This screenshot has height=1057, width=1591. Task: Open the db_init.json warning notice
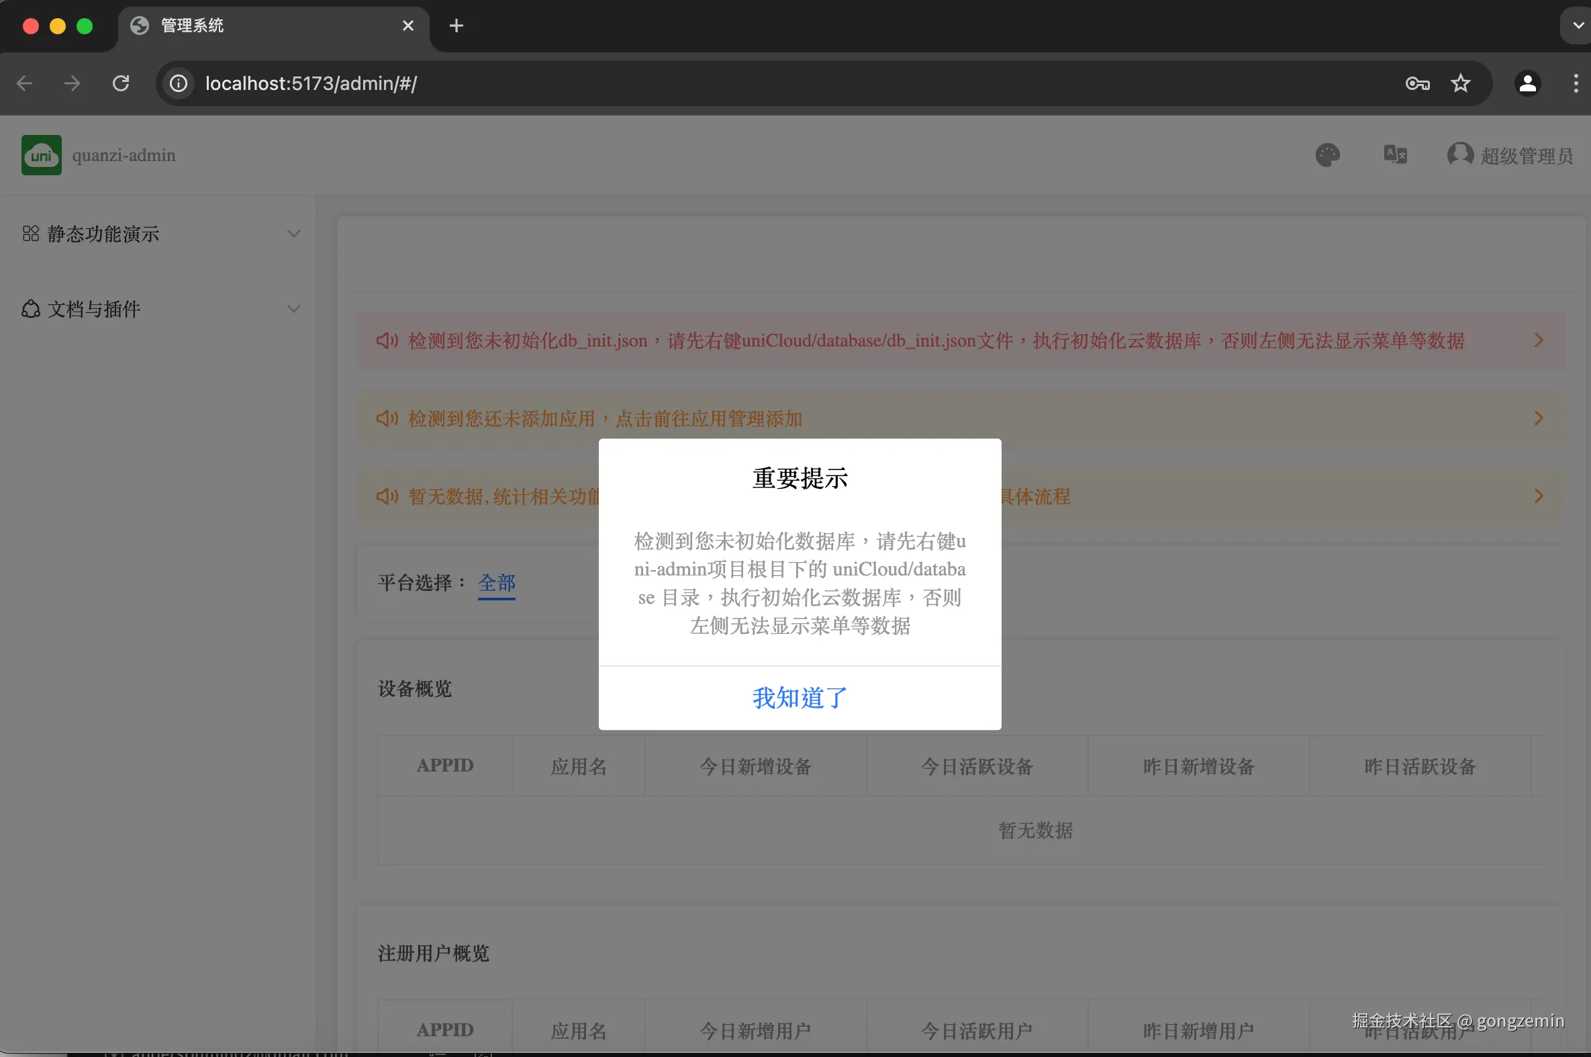click(936, 340)
